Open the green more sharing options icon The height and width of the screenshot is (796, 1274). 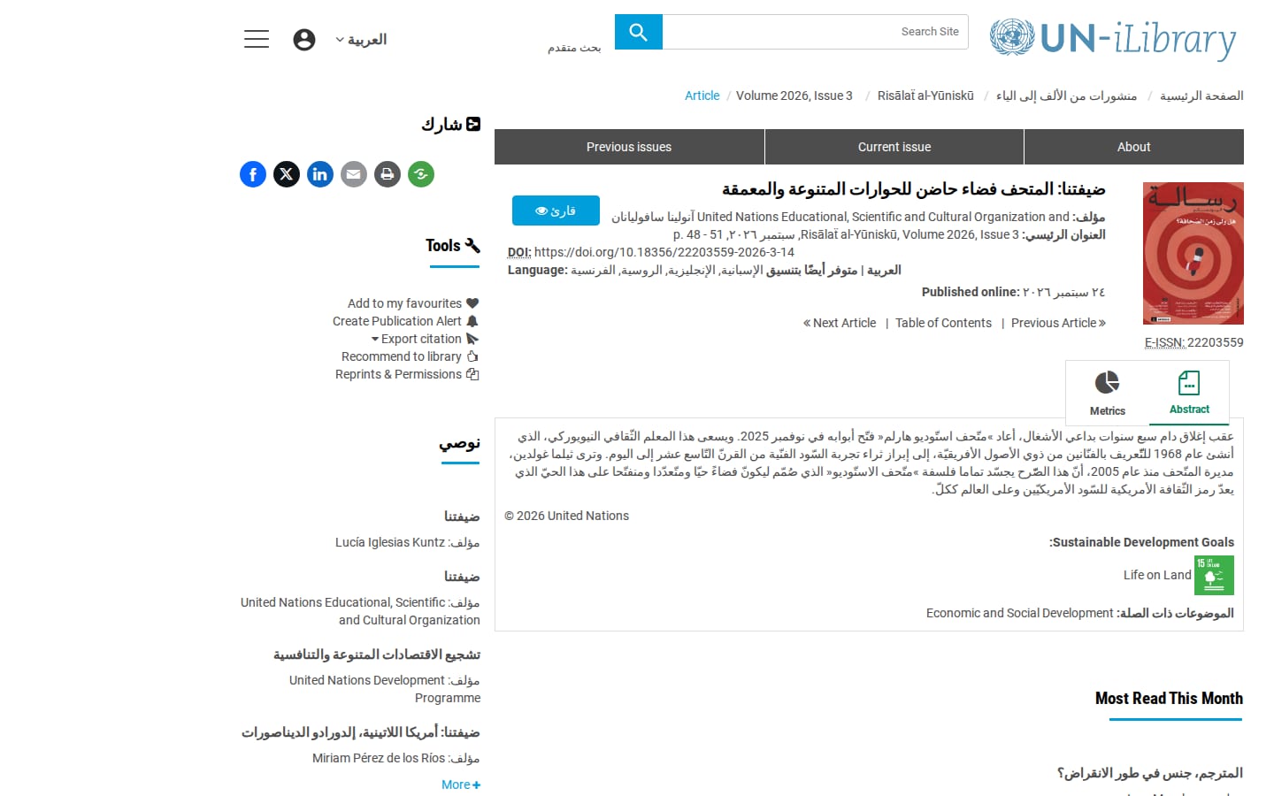421,174
